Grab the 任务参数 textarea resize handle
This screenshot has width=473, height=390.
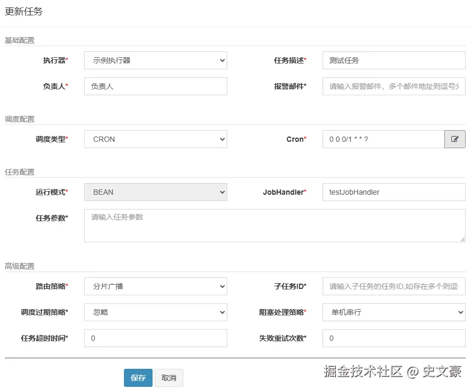click(462, 239)
